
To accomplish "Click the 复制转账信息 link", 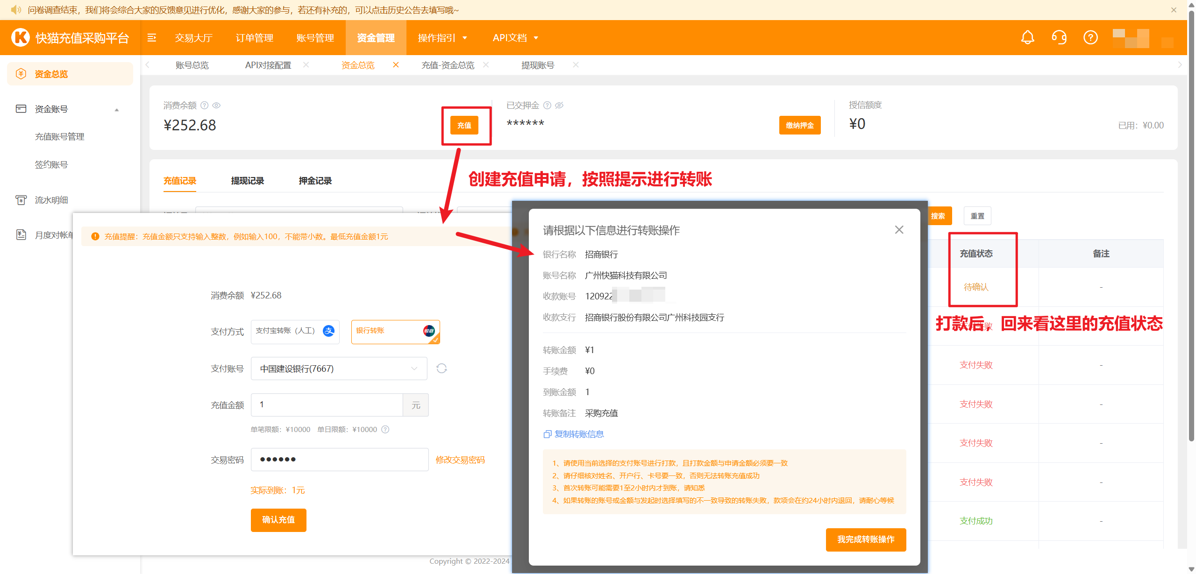I will pos(579,434).
